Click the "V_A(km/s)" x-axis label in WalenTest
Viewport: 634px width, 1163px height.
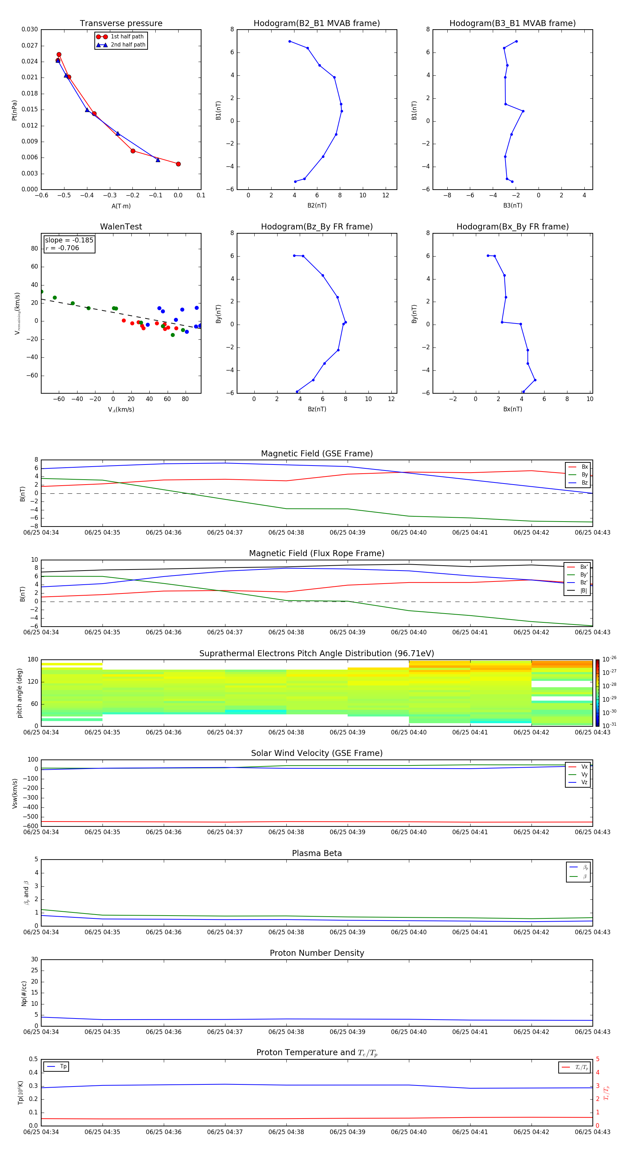[x=121, y=410]
